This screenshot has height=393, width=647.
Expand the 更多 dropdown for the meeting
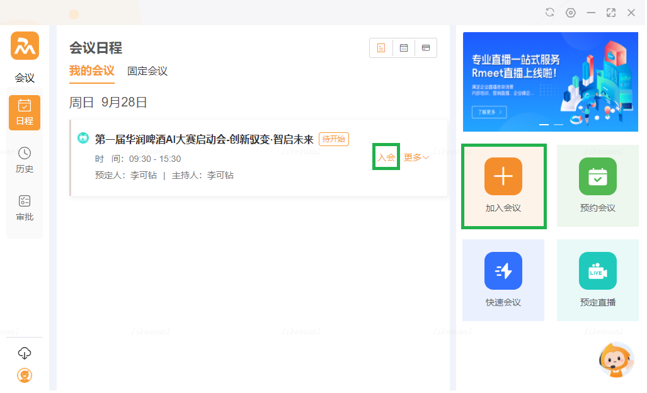416,157
